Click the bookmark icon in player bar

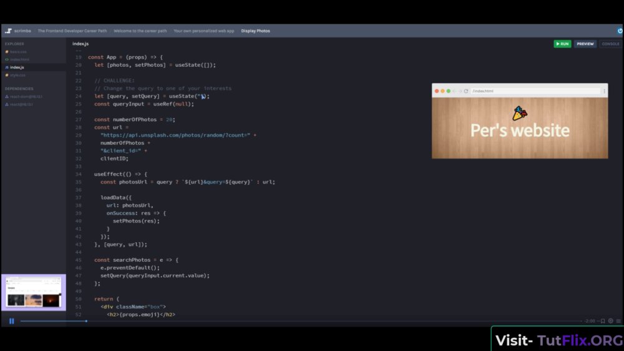603,321
